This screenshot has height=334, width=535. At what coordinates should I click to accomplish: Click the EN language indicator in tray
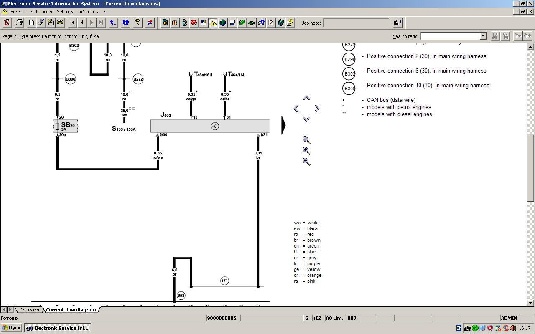[x=459, y=329]
